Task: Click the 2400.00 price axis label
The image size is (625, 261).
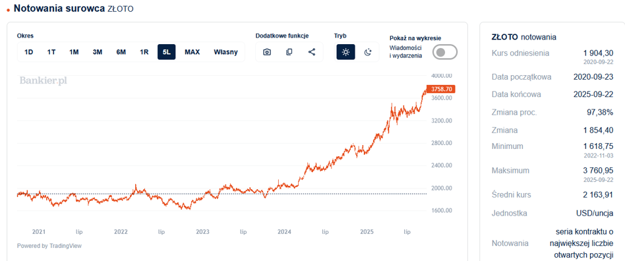Action: tap(442, 165)
